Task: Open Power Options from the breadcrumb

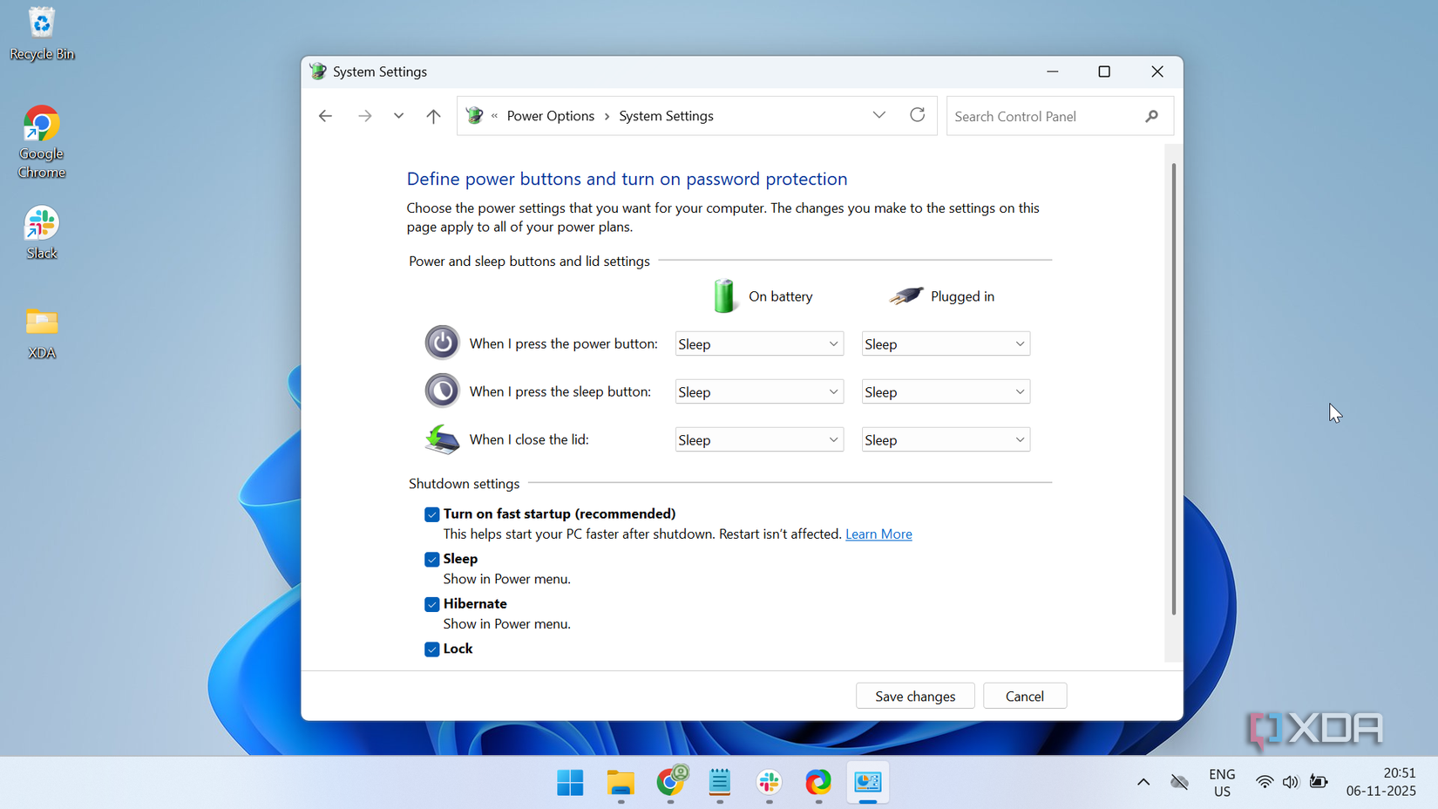Action: point(550,115)
